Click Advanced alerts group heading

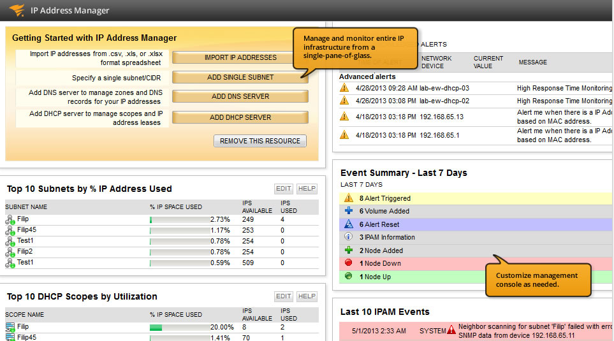(367, 76)
